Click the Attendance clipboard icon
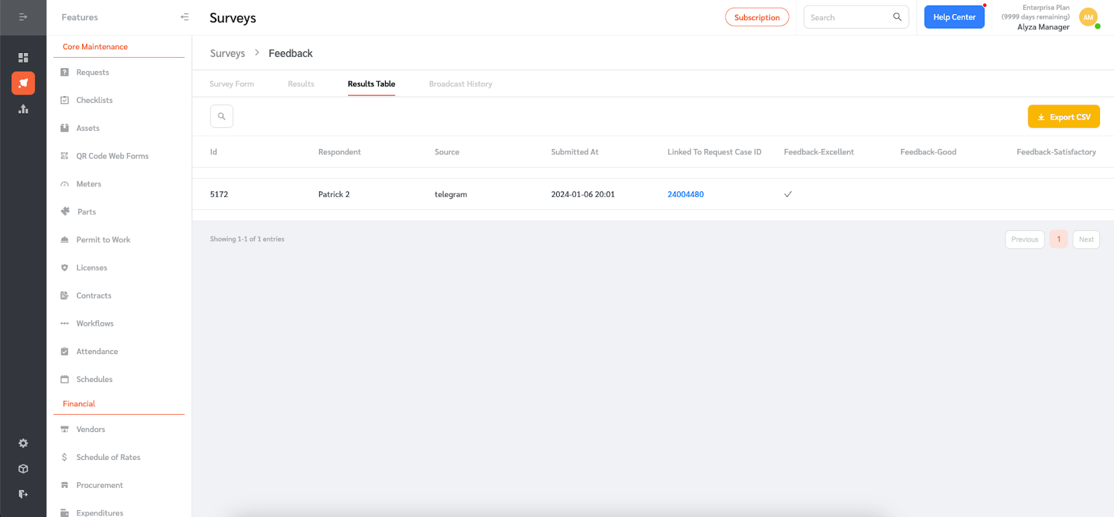This screenshot has width=1114, height=517. [65, 351]
